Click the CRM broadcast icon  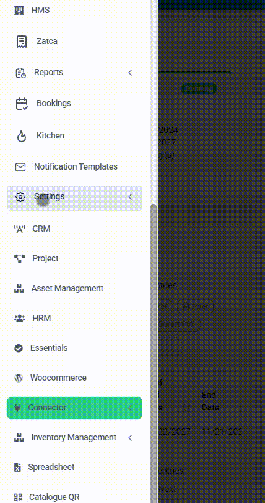coord(19,229)
